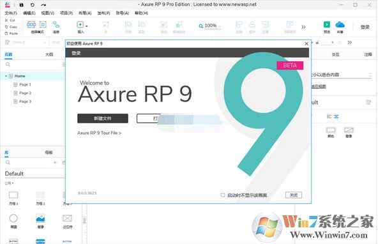The image size is (378, 244).
Task: Open the 编辑(E) menu
Action: coord(29,13)
